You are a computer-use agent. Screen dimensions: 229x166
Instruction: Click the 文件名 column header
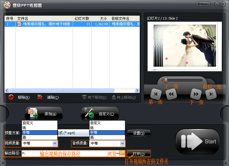click(x=44, y=19)
